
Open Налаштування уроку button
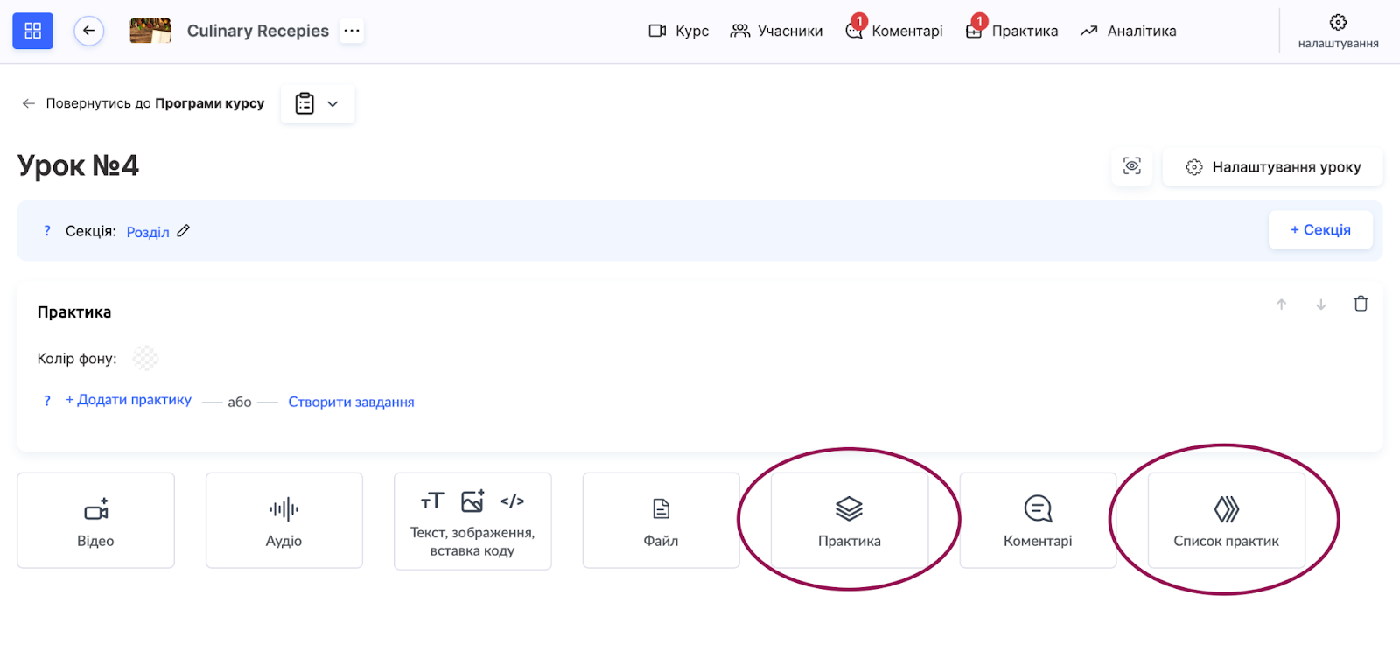[1273, 166]
